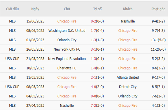The height and width of the screenshot is (110, 168).
Task: Open Charlotte FC team page link
Action: 67,68
